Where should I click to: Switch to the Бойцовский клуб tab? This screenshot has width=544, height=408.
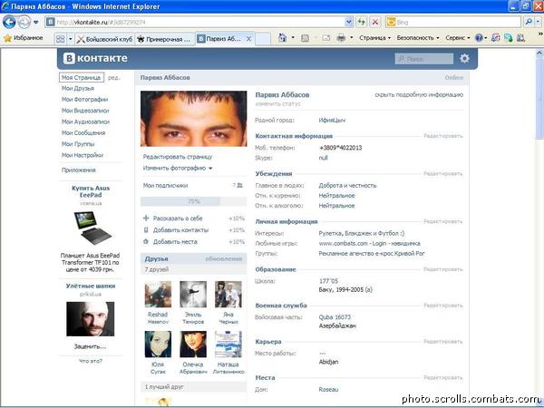pos(105,39)
